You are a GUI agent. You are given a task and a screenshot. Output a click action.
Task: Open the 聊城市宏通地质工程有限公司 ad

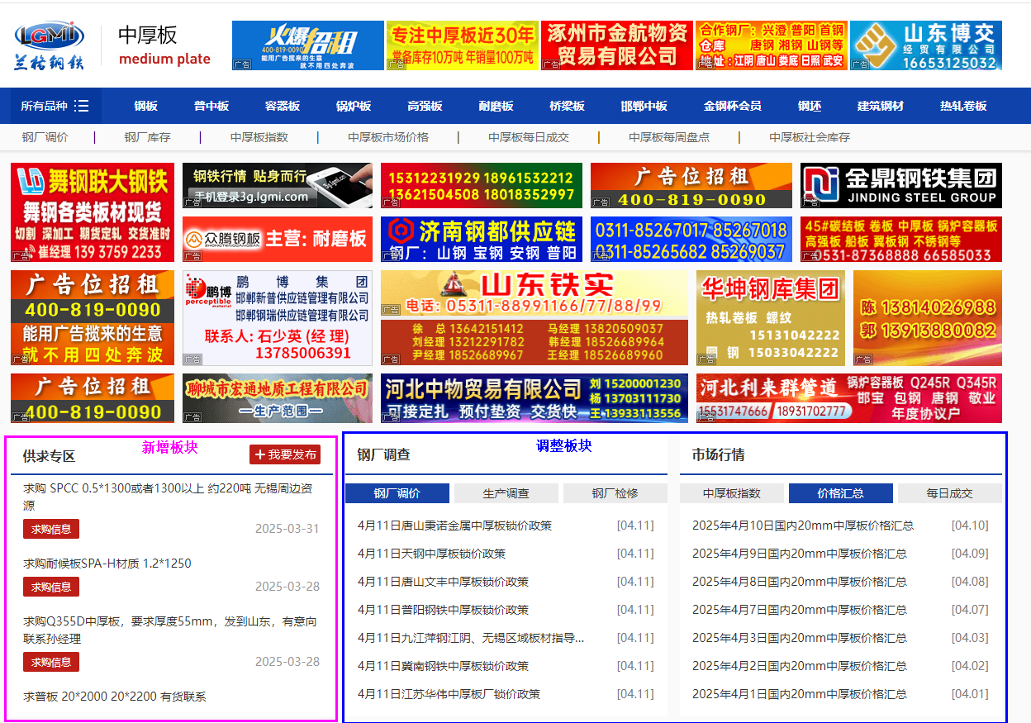pos(278,398)
